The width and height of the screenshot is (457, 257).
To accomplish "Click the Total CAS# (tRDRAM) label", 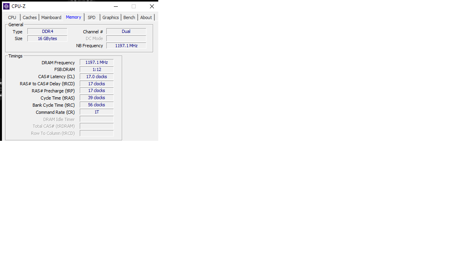I will [54, 126].
